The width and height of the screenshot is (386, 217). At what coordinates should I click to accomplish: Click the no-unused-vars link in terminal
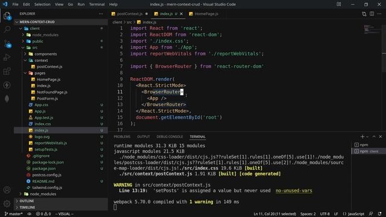[294, 190]
